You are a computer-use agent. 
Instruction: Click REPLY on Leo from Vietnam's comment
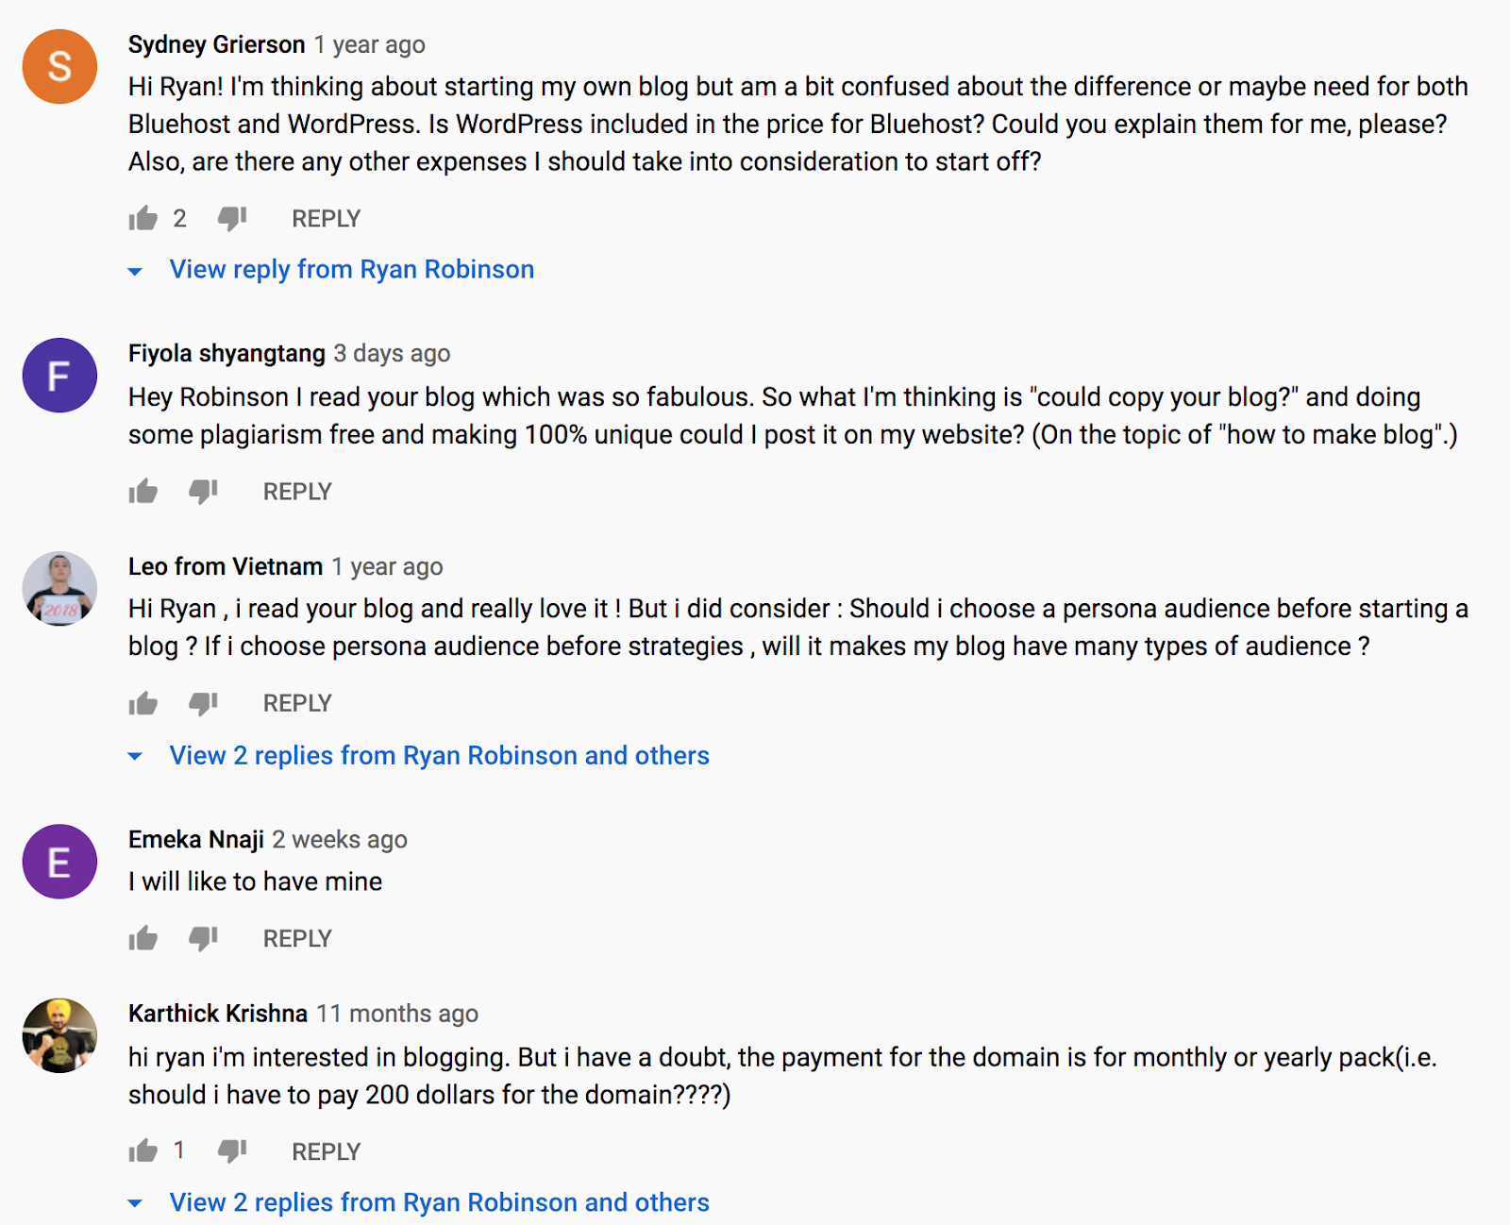click(x=295, y=702)
